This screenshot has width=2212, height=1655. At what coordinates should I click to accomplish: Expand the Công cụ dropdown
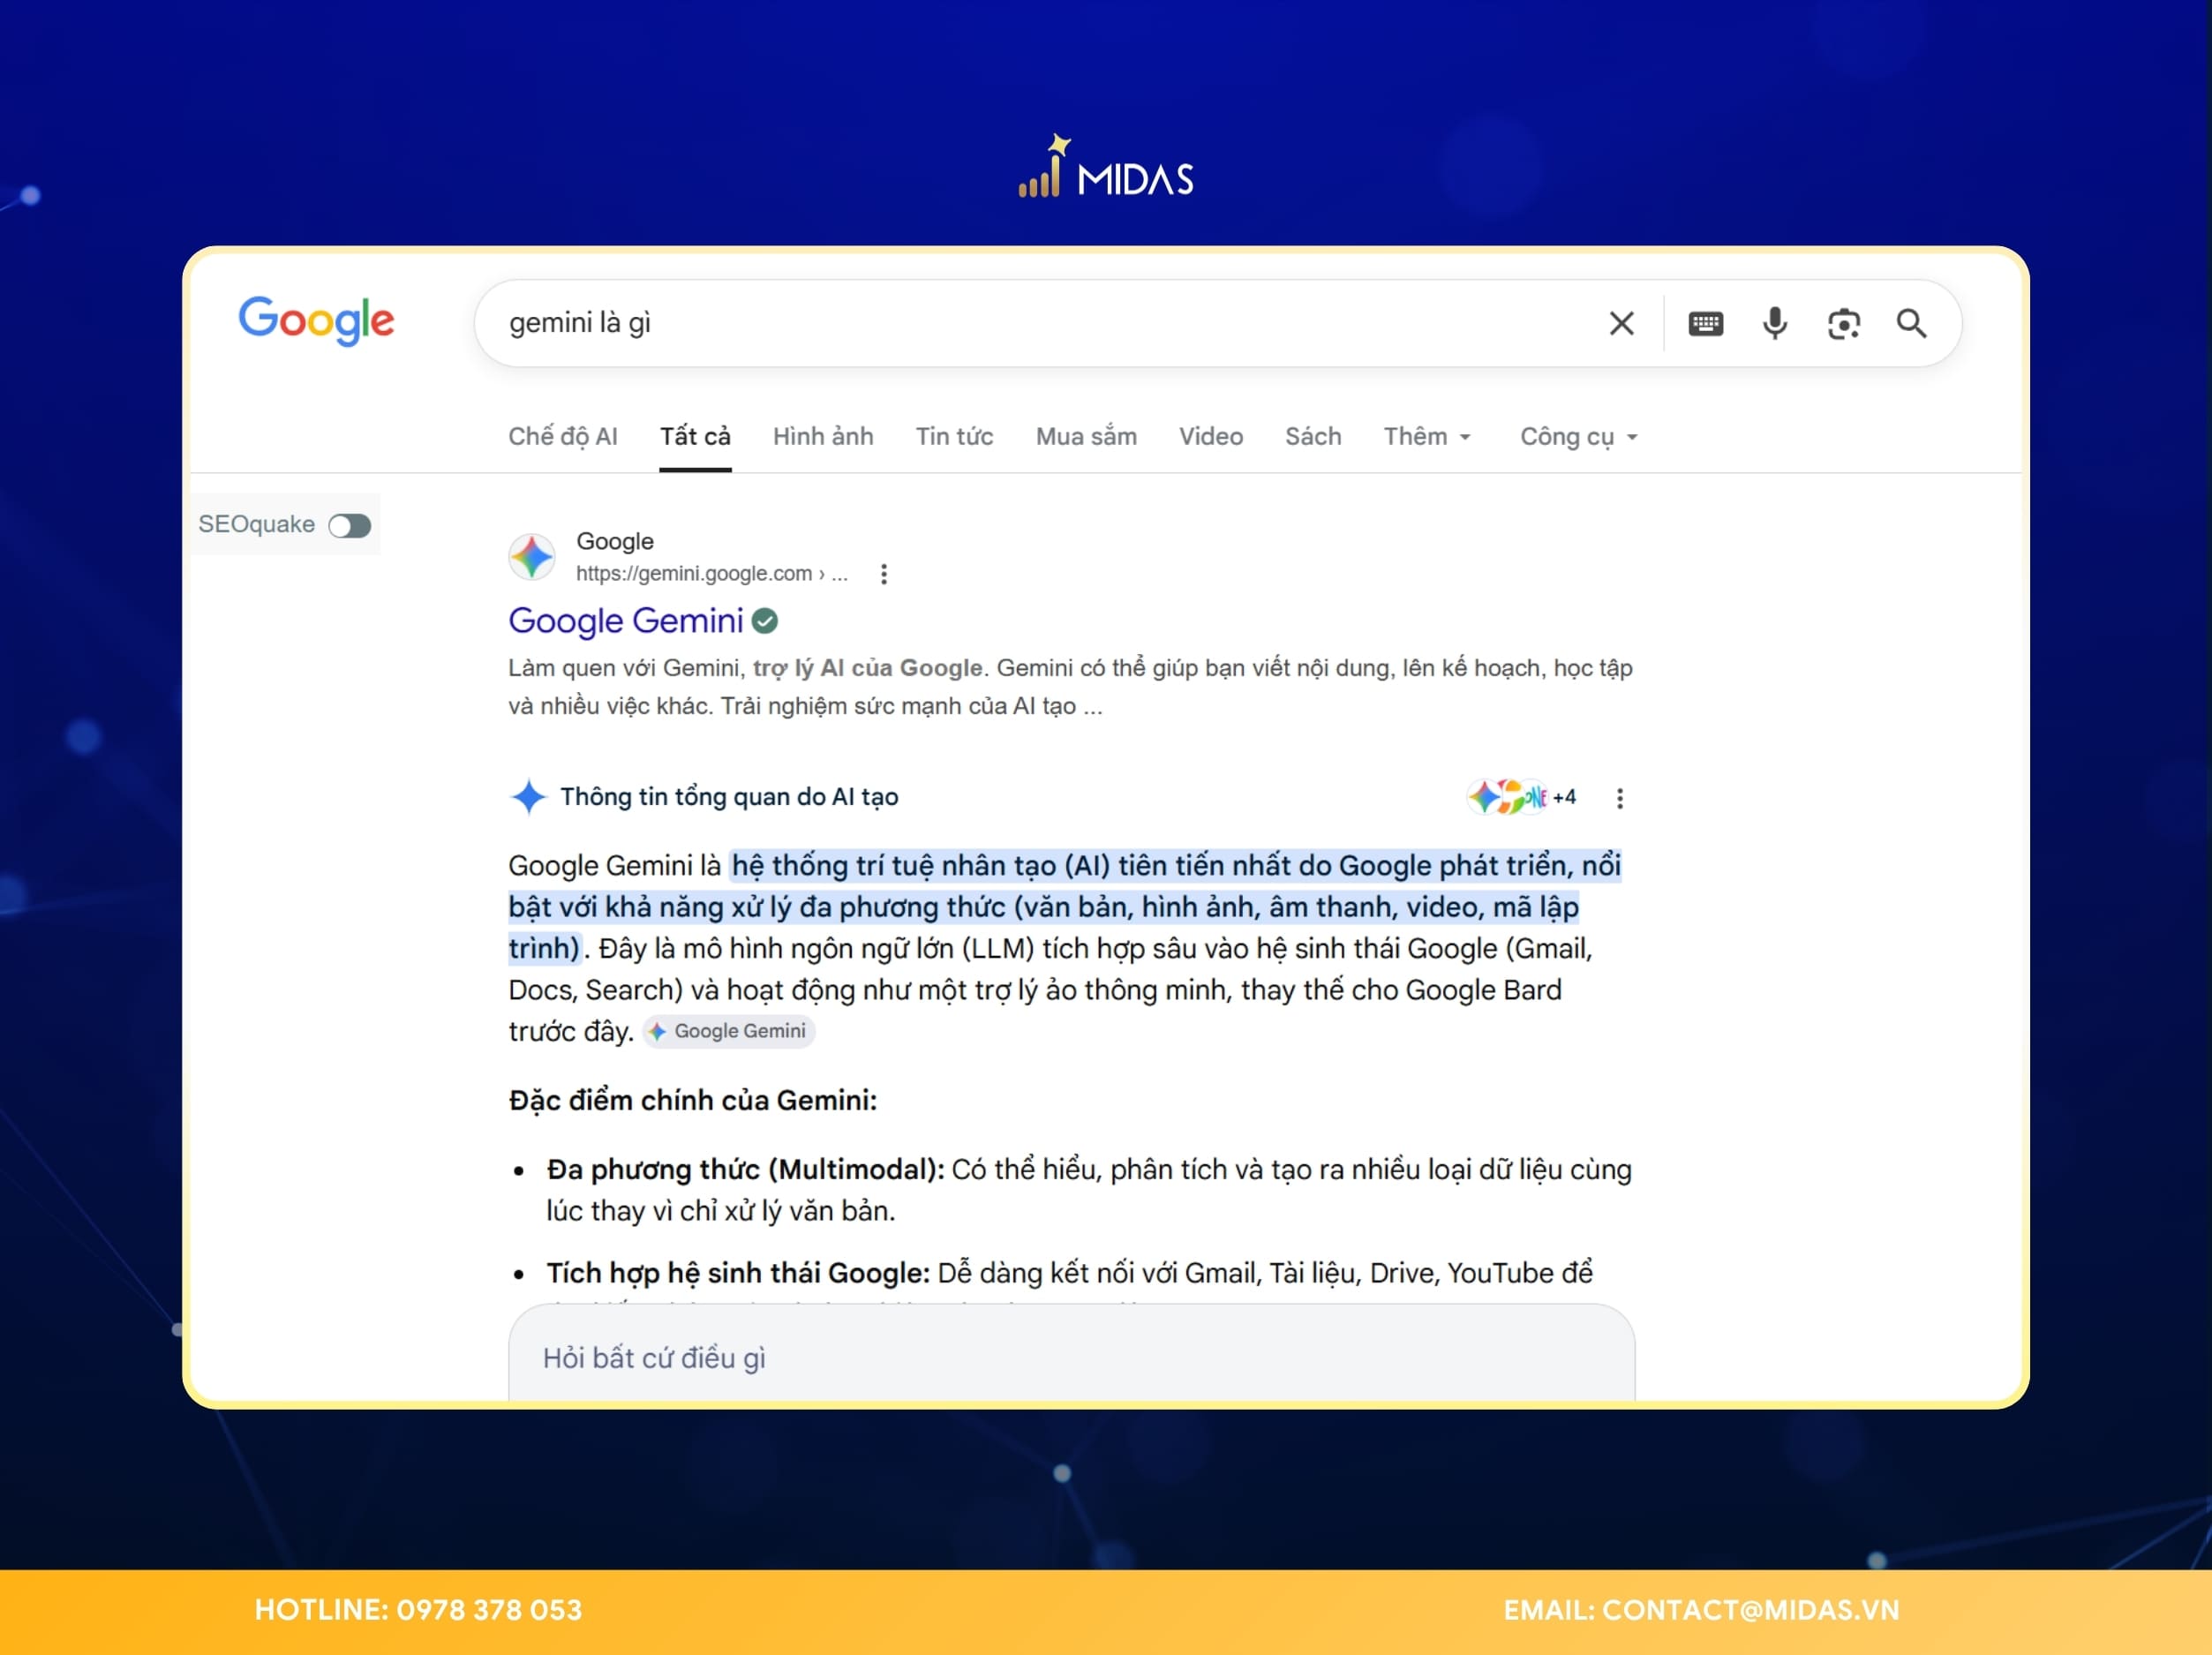click(1578, 436)
